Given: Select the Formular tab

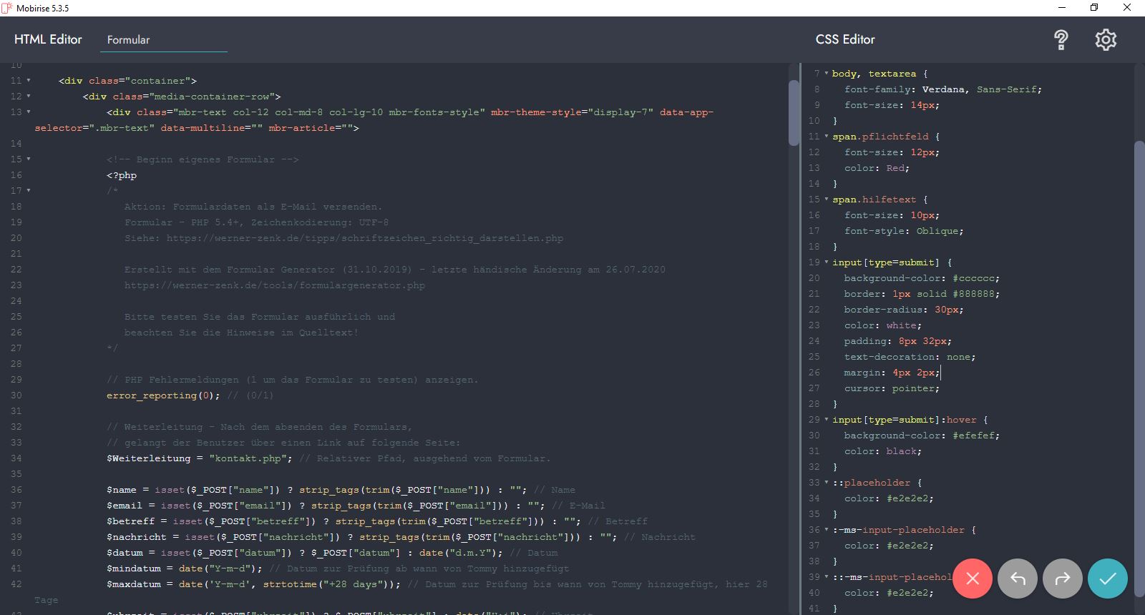Looking at the screenshot, I should click(129, 40).
